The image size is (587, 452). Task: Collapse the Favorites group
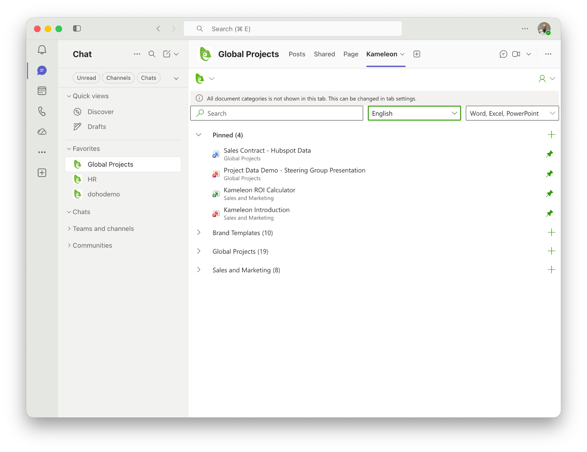69,149
